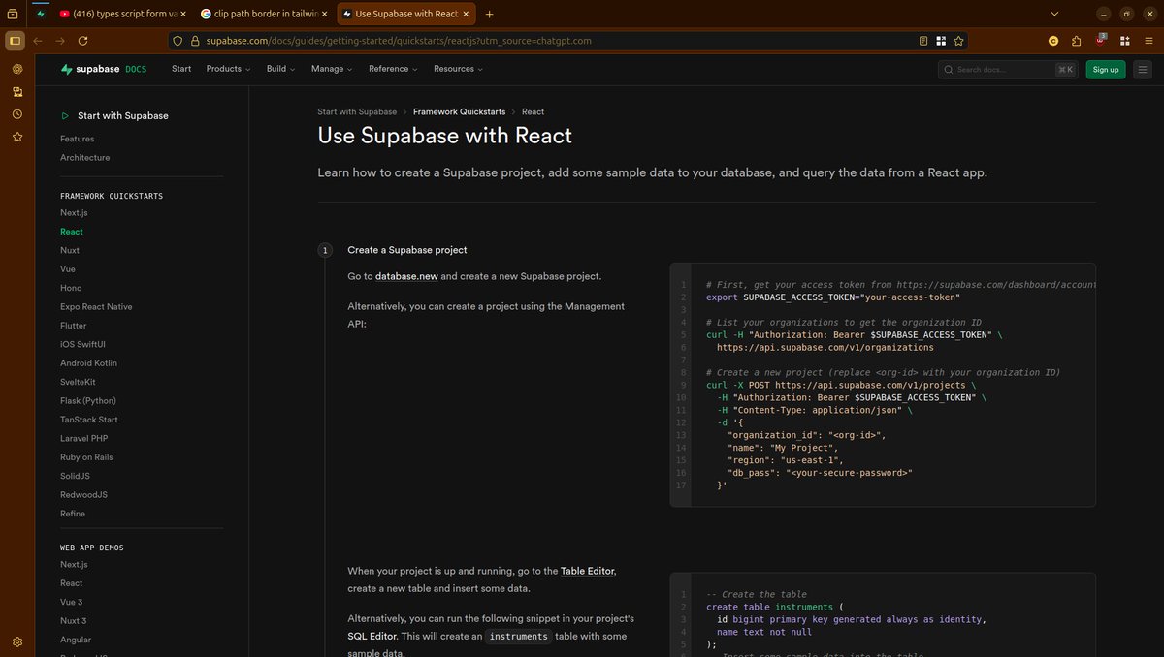Open the Vue quickstart link
This screenshot has width=1164, height=657.
tap(67, 268)
